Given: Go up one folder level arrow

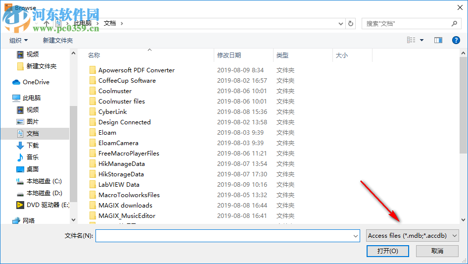Looking at the screenshot, I should (x=47, y=23).
